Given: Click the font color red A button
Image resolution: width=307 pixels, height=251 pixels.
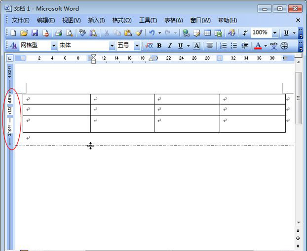Looking at the screenshot, I should (x=258, y=46).
